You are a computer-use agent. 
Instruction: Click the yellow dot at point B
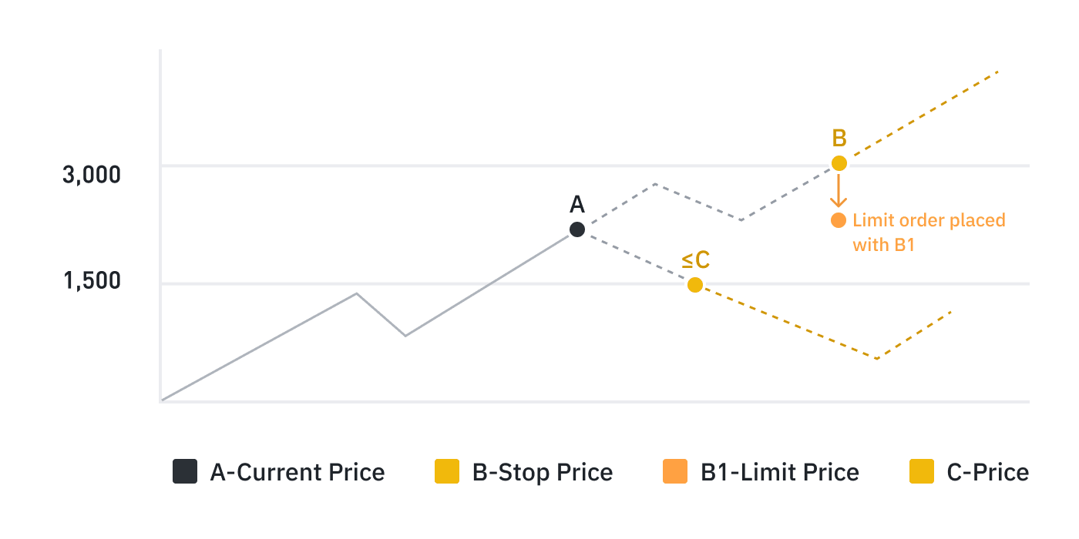[x=839, y=163]
